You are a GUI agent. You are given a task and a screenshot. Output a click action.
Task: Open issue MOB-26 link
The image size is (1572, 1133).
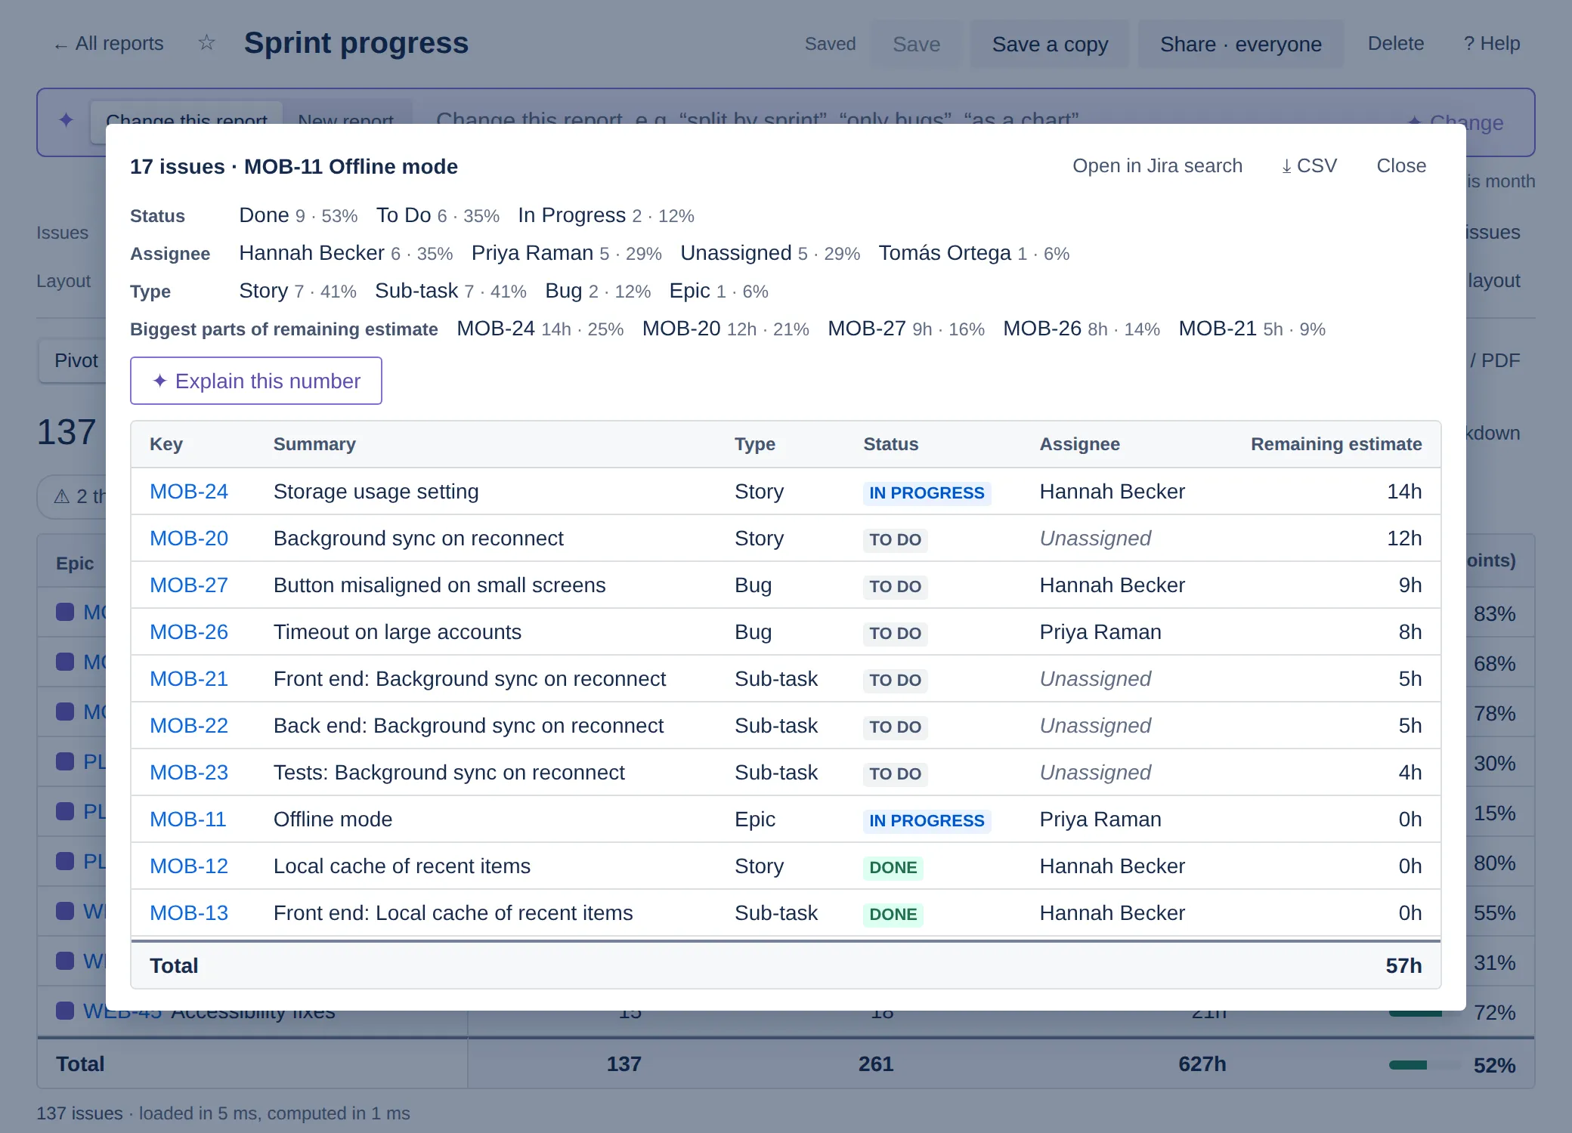point(189,632)
